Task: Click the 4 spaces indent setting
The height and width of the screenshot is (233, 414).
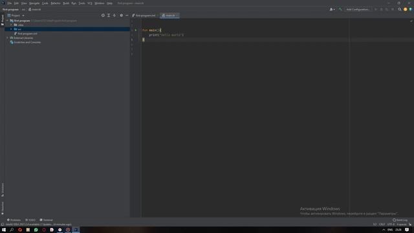Action: tap(402, 225)
